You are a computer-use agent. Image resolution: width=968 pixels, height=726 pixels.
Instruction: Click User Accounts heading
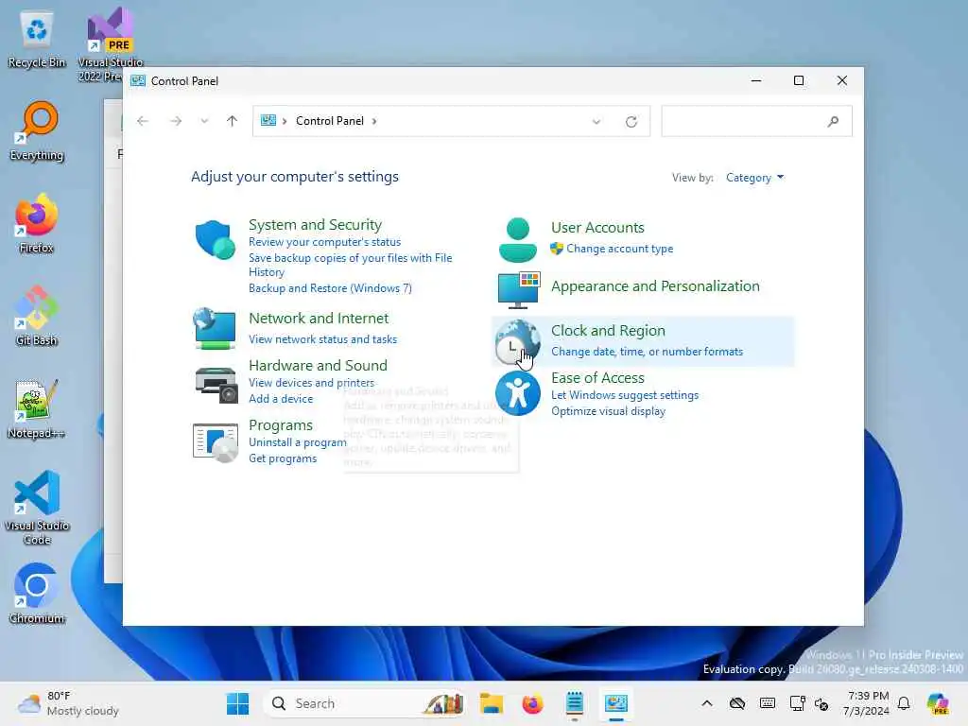tap(597, 228)
